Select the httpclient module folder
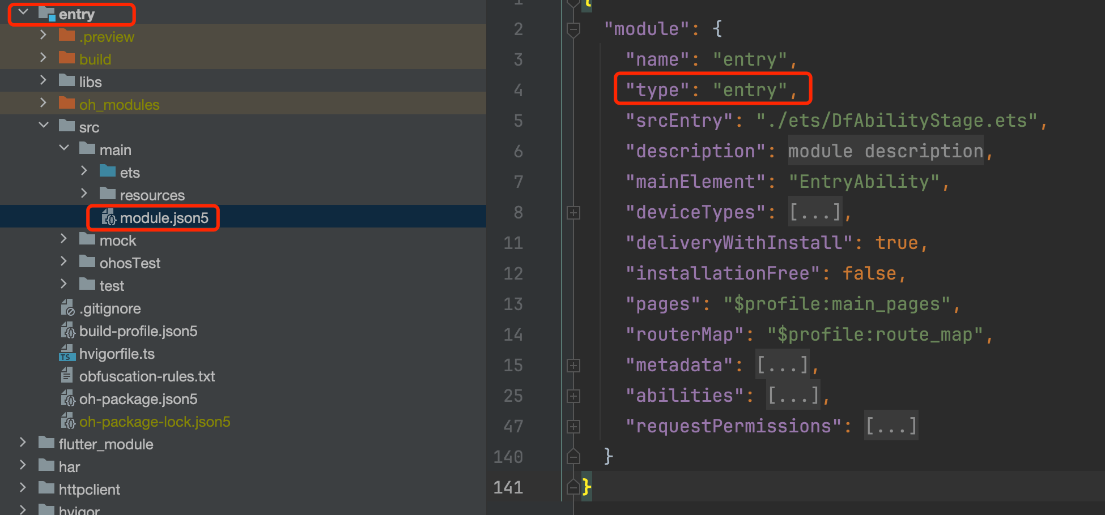 89,490
